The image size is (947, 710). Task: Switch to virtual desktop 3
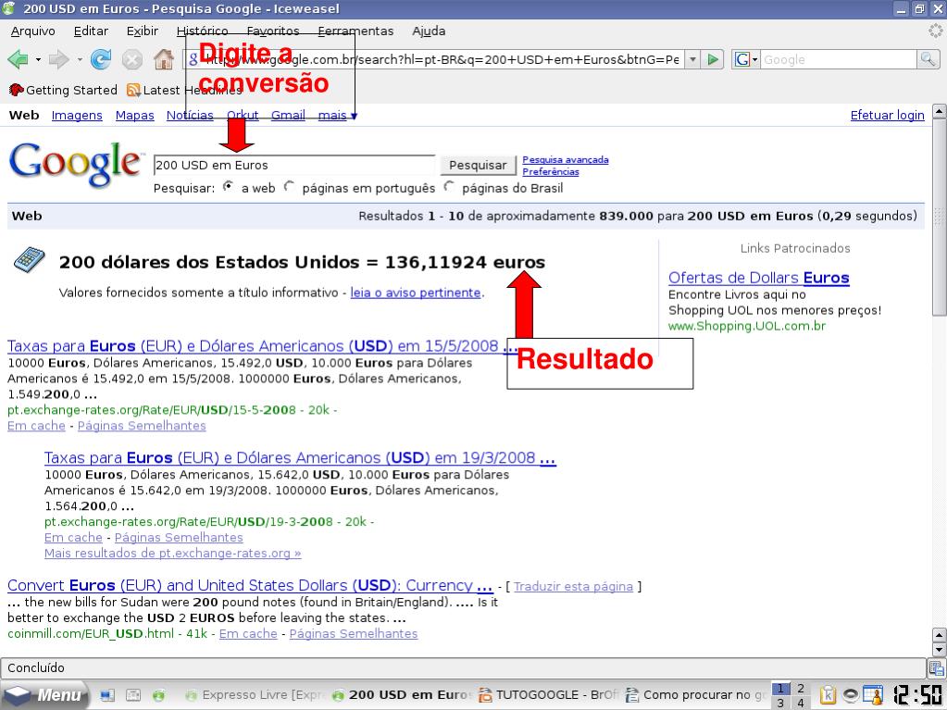click(x=780, y=703)
